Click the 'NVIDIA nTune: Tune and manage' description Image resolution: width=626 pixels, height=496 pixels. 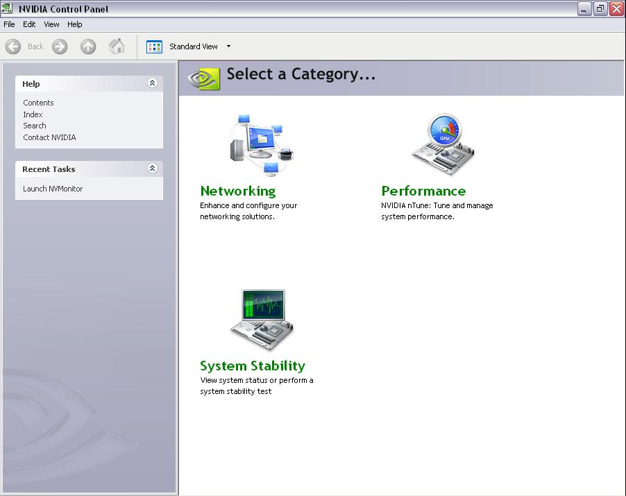[x=437, y=205]
